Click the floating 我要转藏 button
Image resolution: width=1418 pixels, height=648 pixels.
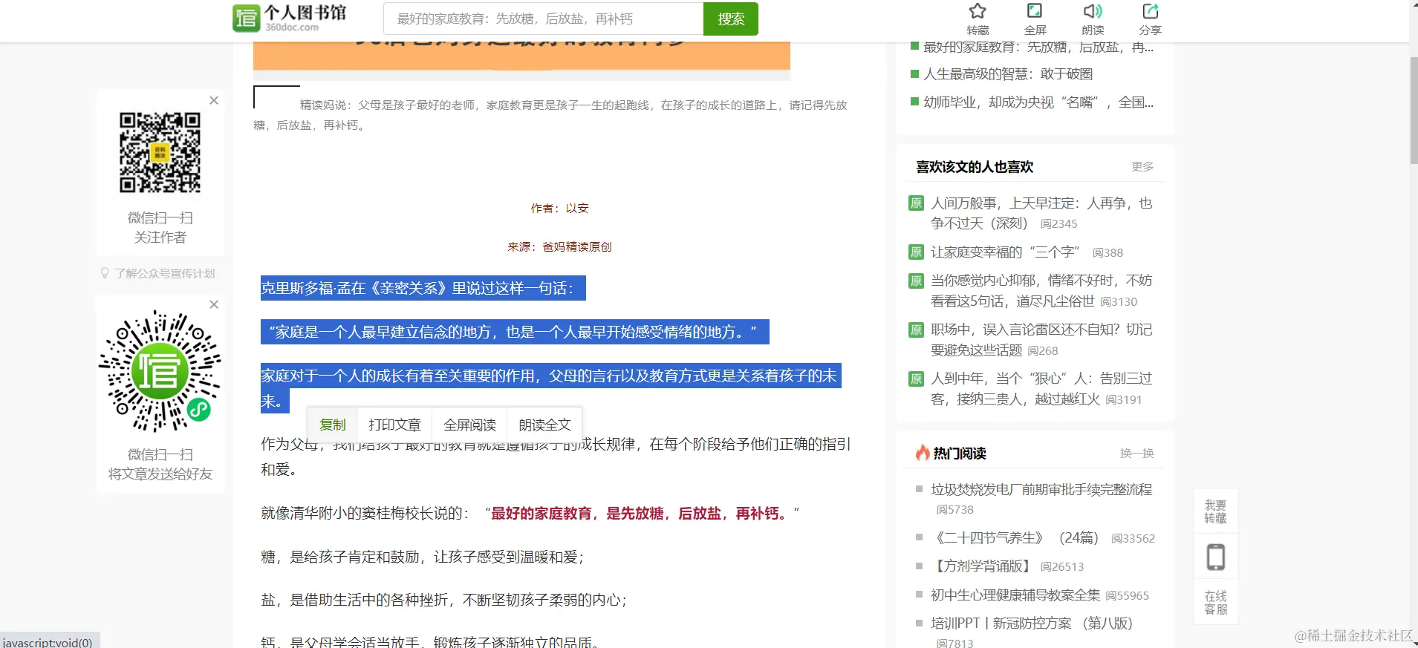click(1215, 511)
